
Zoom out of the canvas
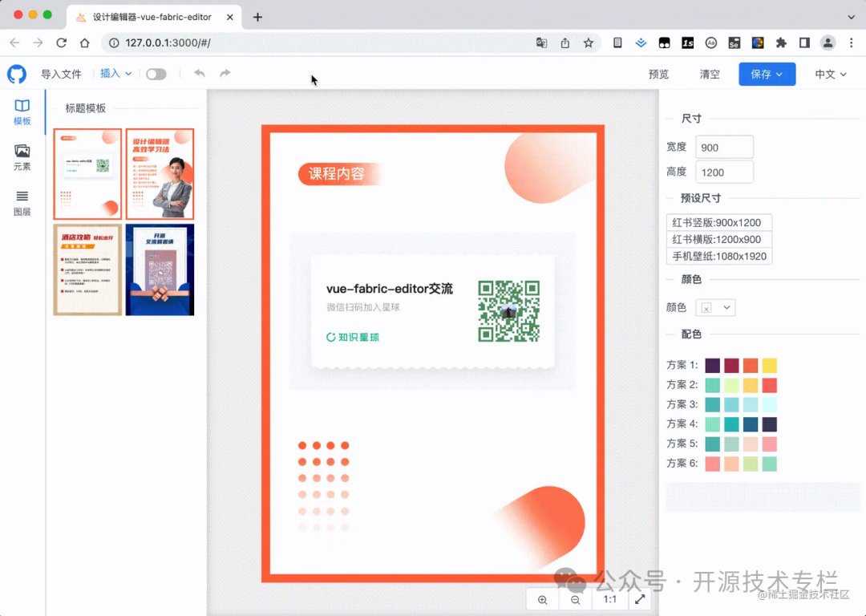576,600
